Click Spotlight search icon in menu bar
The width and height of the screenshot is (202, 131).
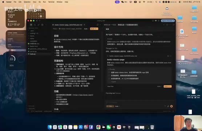156,2
